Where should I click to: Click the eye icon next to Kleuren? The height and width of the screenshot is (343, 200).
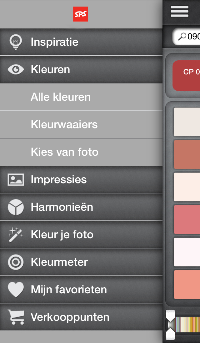pos(15,69)
